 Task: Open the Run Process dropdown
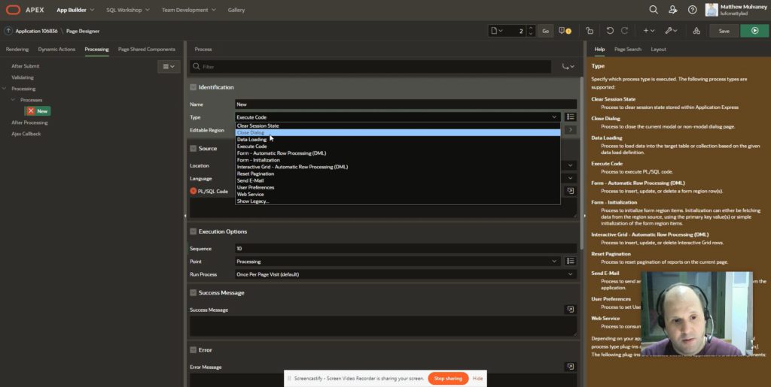(406, 274)
